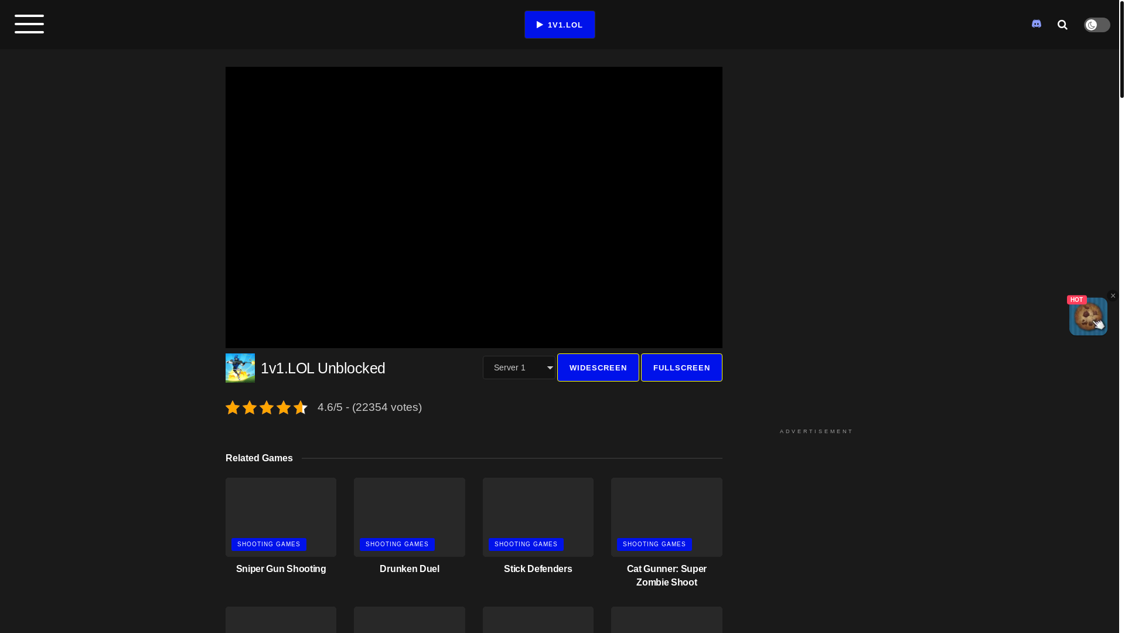Toggle dark mode switch
This screenshot has width=1125, height=633.
[1097, 25]
